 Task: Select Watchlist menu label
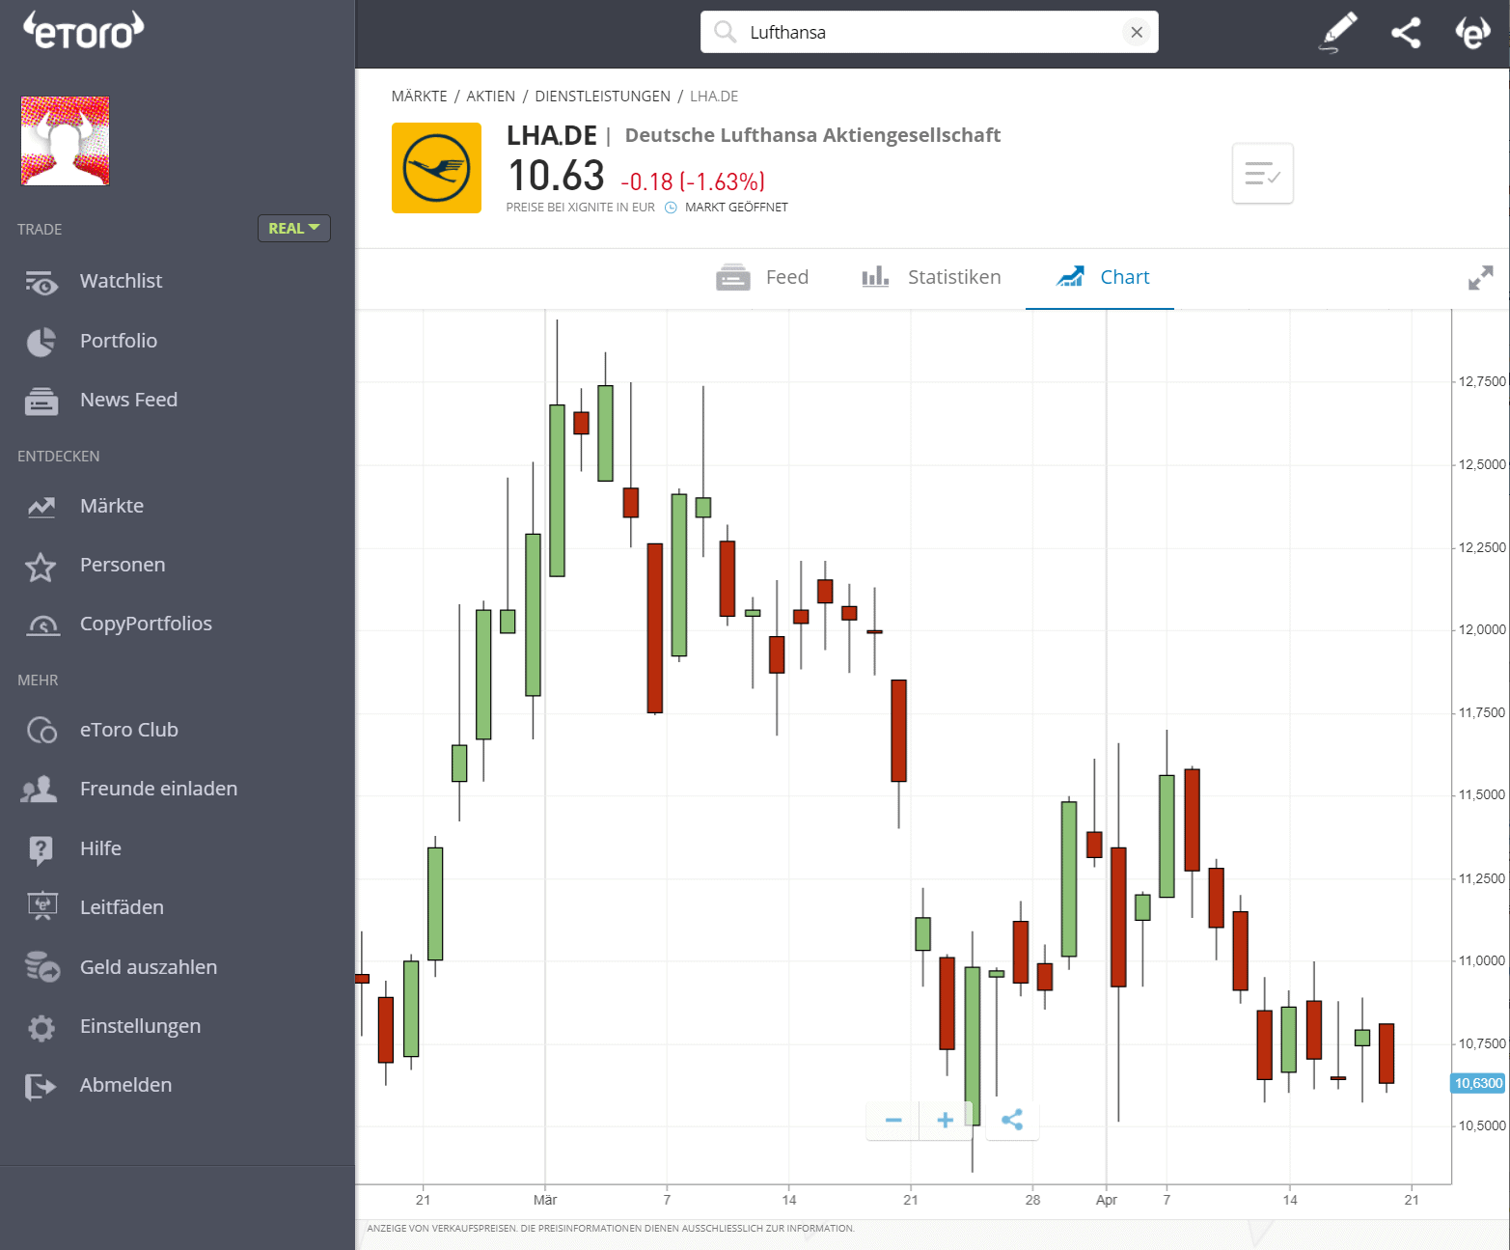pyautogui.click(x=121, y=281)
